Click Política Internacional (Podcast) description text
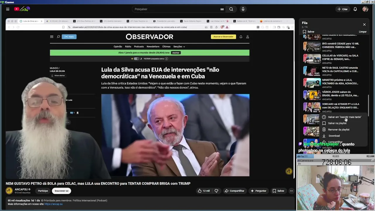Image resolution: width=375 pixels, height=211 pixels. click(90, 200)
